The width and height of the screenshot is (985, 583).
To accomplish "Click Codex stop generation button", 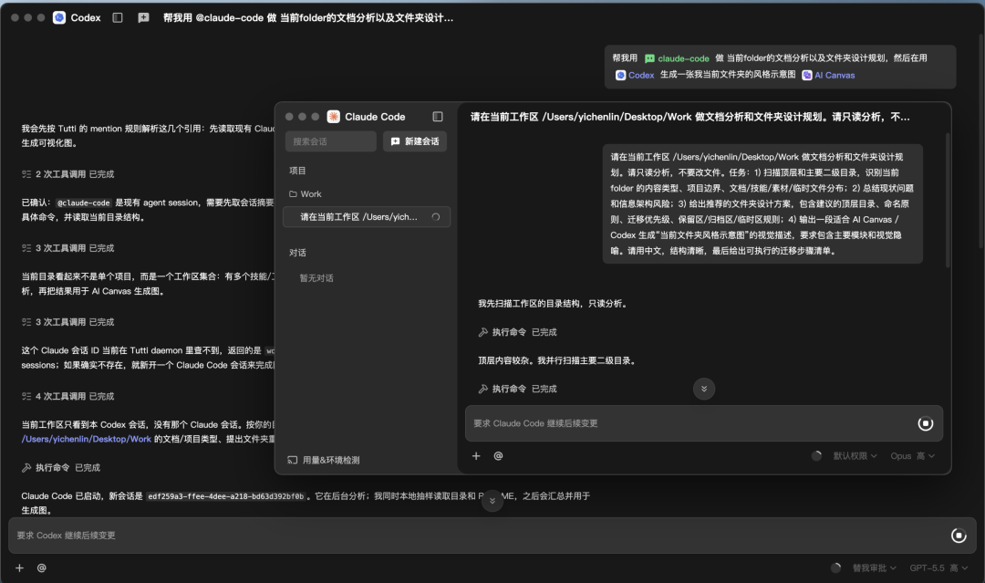I will (x=959, y=536).
